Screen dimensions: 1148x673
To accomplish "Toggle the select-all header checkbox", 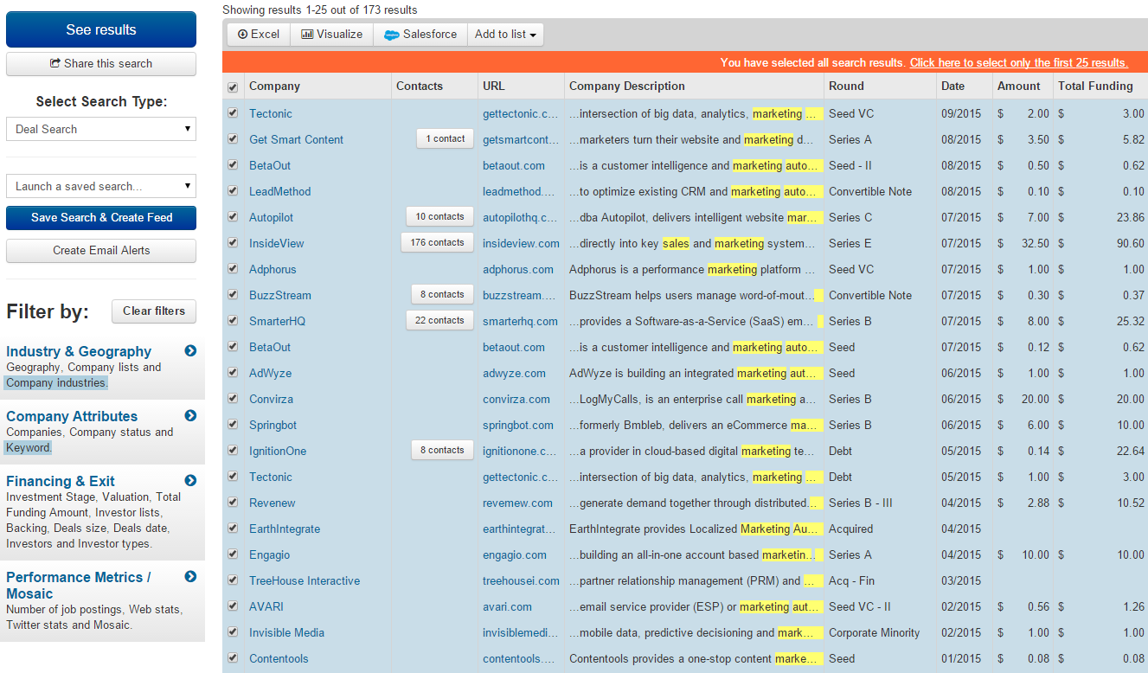I will [233, 87].
